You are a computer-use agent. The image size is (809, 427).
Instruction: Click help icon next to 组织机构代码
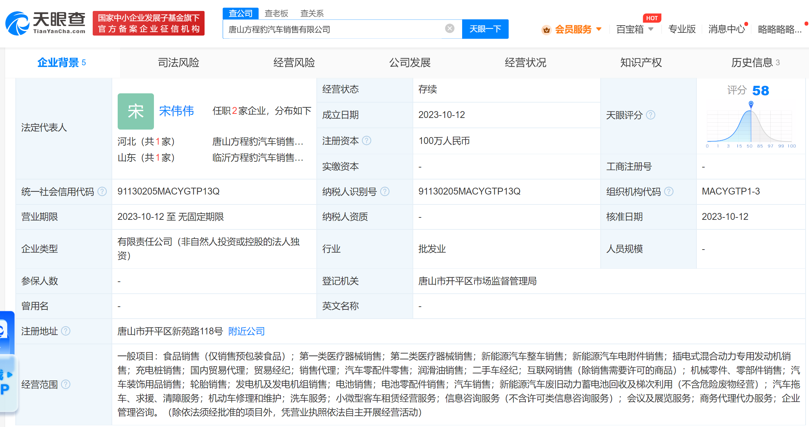668,191
